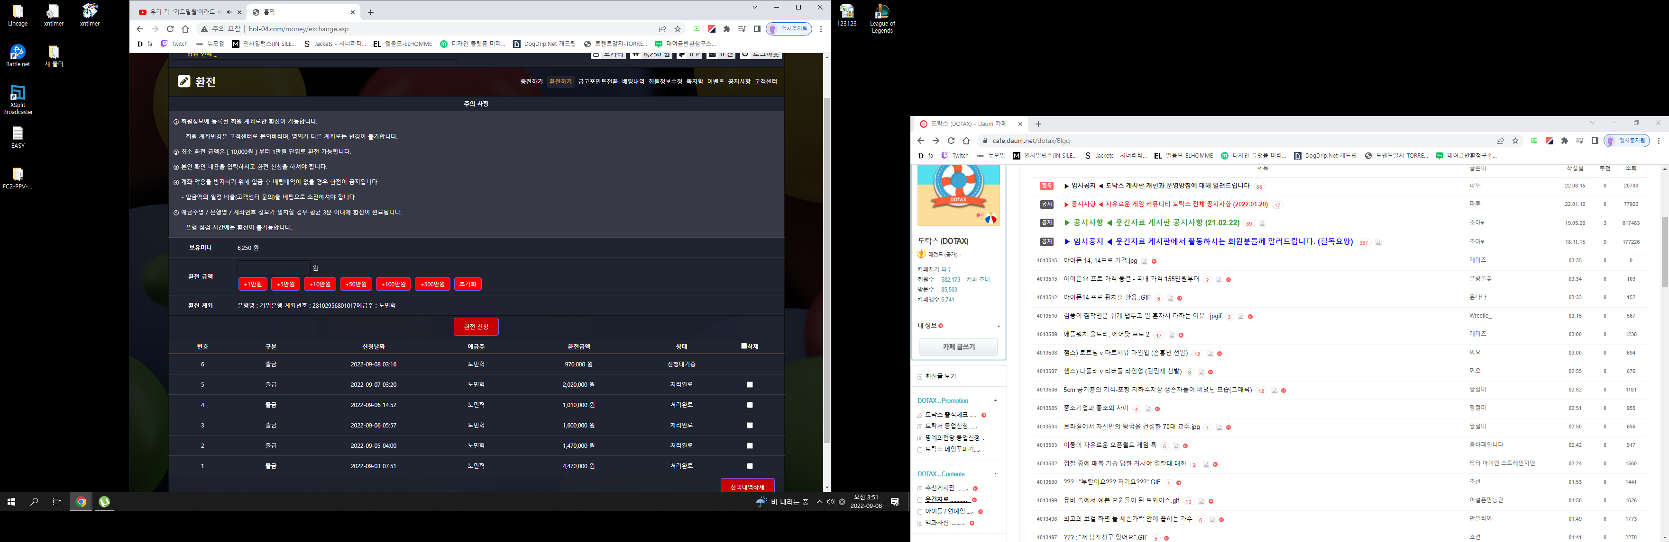Open the Lineage desktop icon
The image size is (1669, 542).
tap(18, 16)
